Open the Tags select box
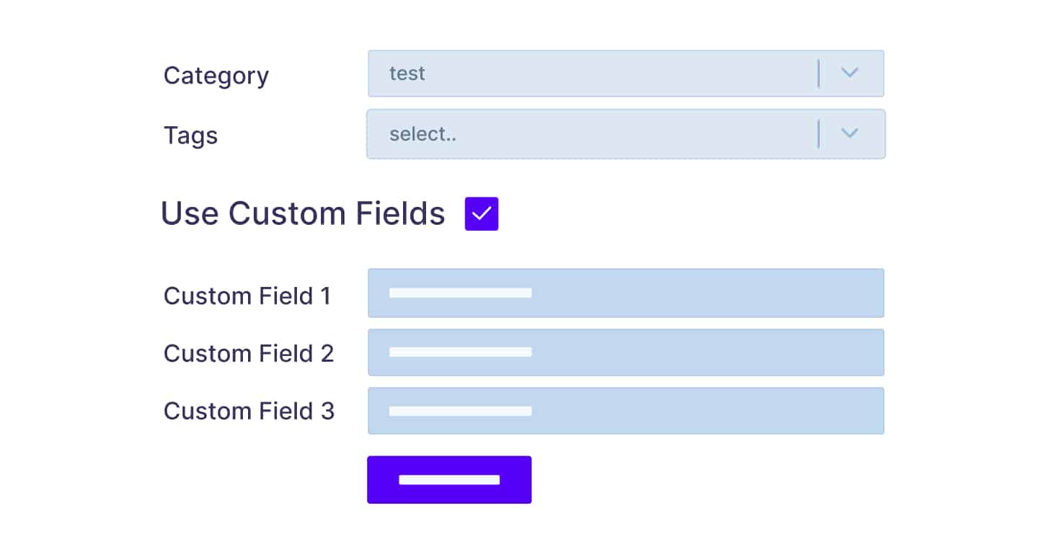The height and width of the screenshot is (555, 1049). [591, 134]
